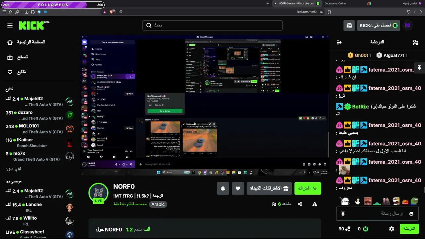This screenshot has width=425, height=239.
Task: Send message with green Chat button
Action: 409,229
